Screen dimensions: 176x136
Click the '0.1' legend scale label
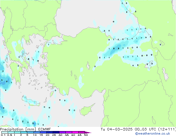click(x=3, y=135)
